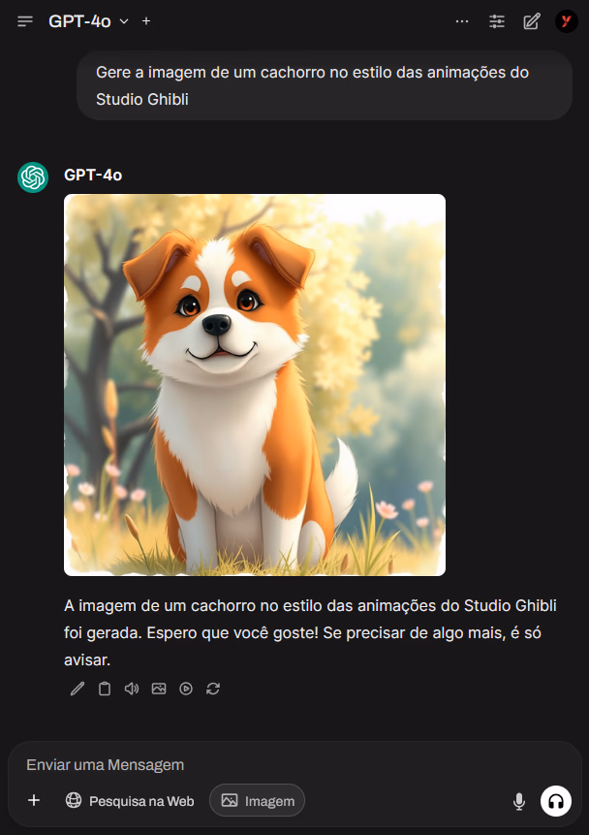Open the generated Ghibli dog image
589x835 pixels.
click(255, 384)
